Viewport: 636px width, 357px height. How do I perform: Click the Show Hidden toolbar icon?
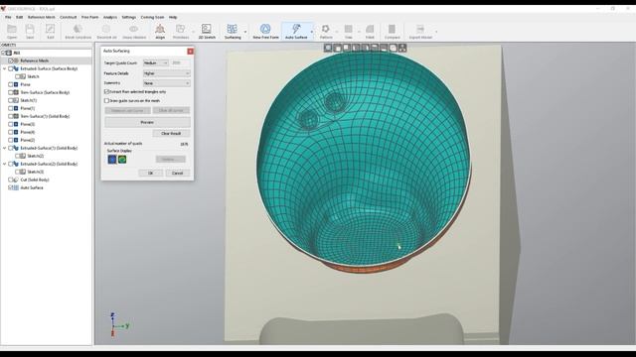tap(133, 29)
